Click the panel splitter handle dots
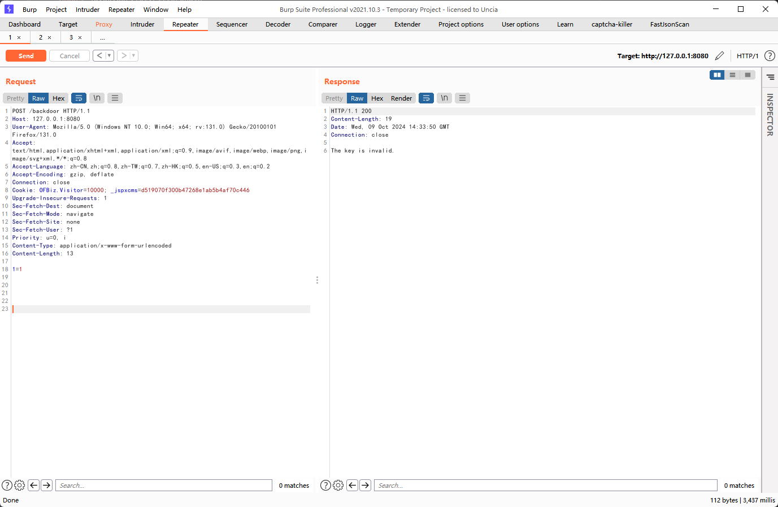 (317, 280)
